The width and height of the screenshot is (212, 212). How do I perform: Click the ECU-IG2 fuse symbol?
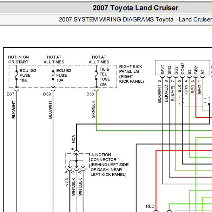pos(16,75)
